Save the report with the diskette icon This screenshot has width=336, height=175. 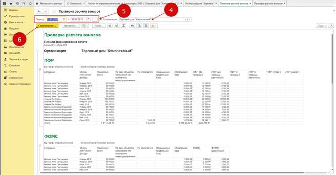pos(146,26)
